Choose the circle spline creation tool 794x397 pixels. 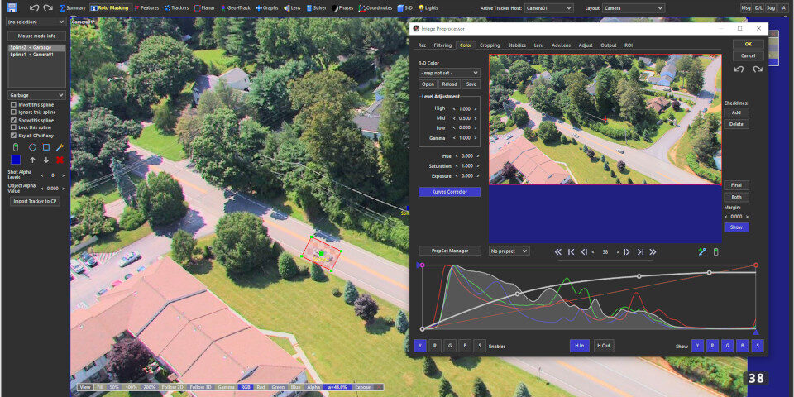click(32, 146)
